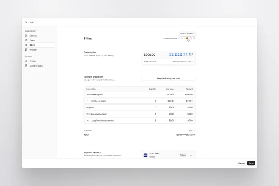Screen dimensions: 279x186
Task: Open the three-dot menu for card 4242
Action: point(191,155)
